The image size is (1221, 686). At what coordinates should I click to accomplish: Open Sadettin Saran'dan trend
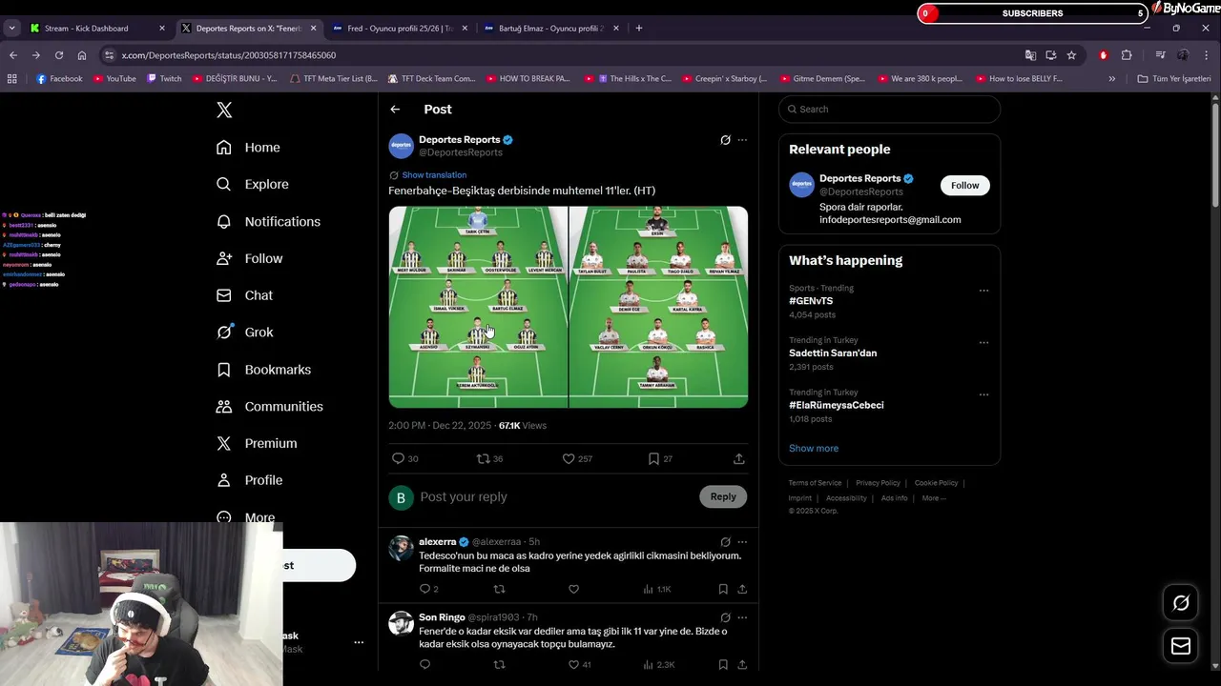point(833,353)
